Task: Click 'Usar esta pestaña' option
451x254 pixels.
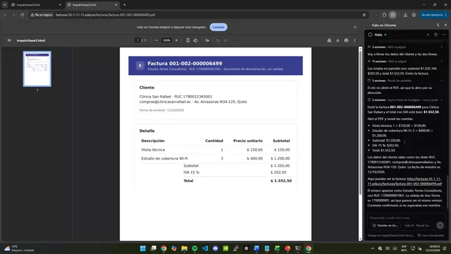Action: click(x=431, y=235)
